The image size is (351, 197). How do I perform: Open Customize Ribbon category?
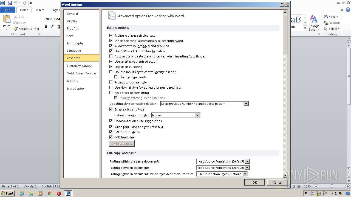tap(81, 66)
